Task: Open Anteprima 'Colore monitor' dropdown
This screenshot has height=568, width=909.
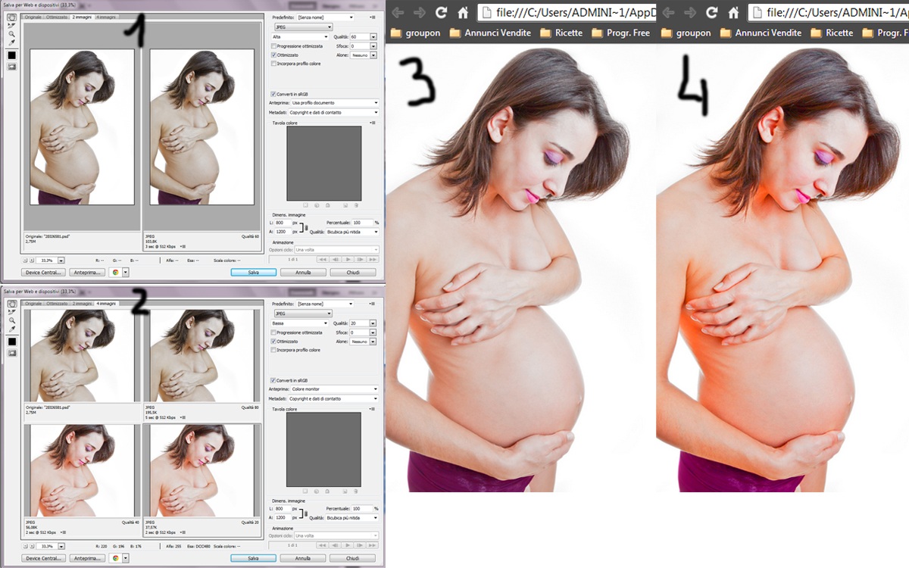Action: (334, 389)
